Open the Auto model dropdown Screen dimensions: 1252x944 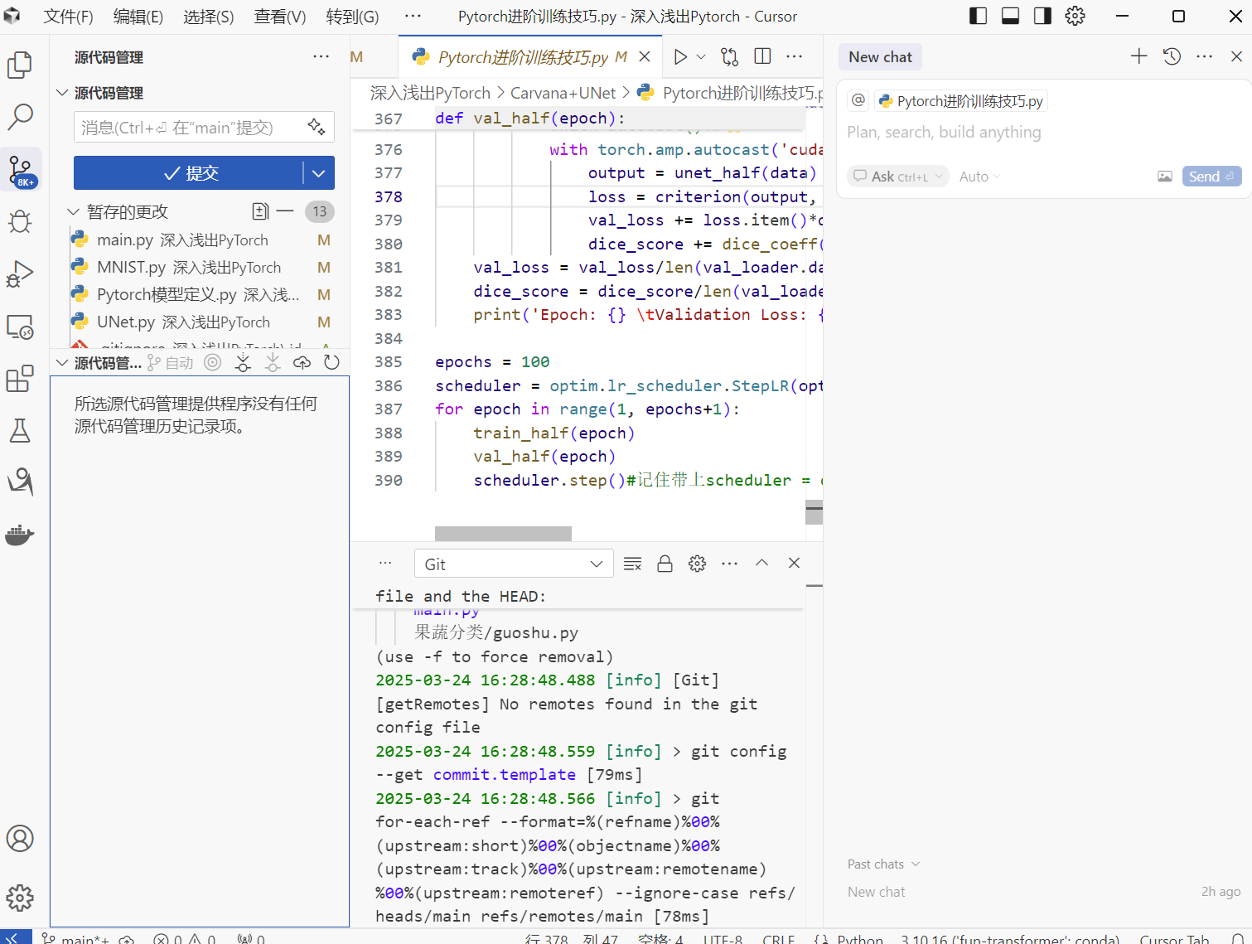pyautogui.click(x=979, y=177)
